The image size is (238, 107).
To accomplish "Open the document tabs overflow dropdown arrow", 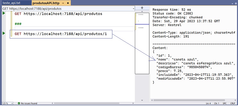I will (x=233, y=4).
